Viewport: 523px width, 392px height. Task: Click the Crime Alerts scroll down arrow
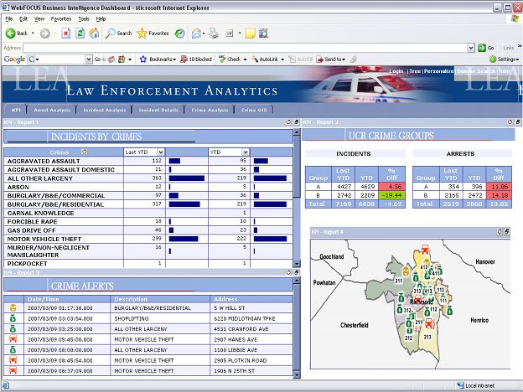point(296,375)
